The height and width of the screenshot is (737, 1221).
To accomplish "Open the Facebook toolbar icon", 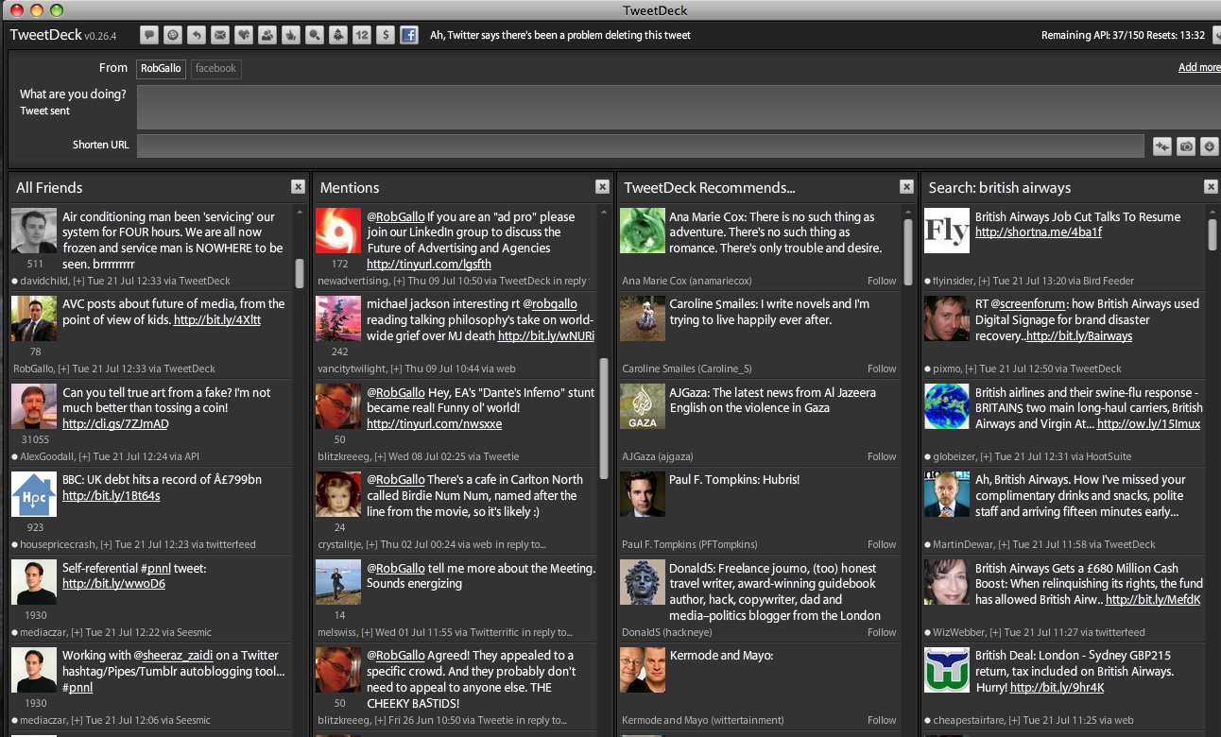I will click(408, 35).
